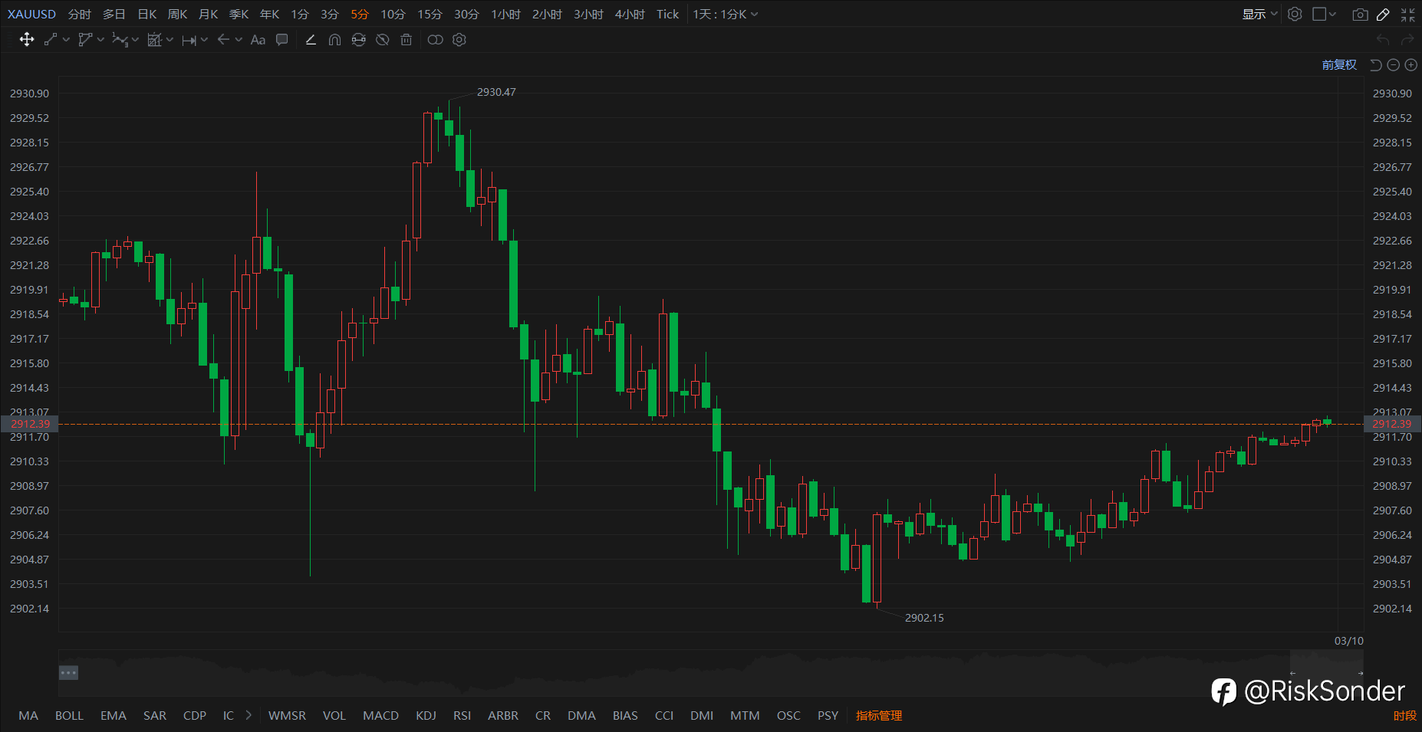Select the move/crosshair cursor tool
1422x732 pixels.
(x=27, y=40)
